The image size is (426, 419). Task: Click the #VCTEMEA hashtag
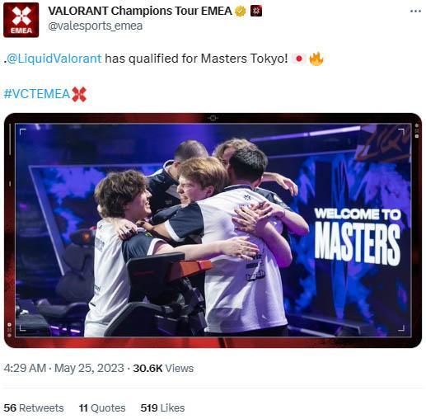coord(37,94)
